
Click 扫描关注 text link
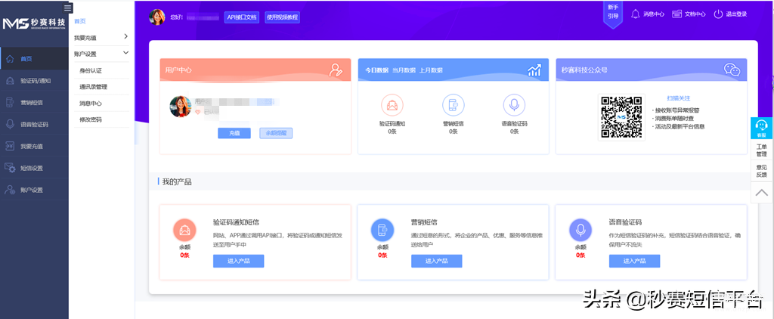(x=679, y=98)
